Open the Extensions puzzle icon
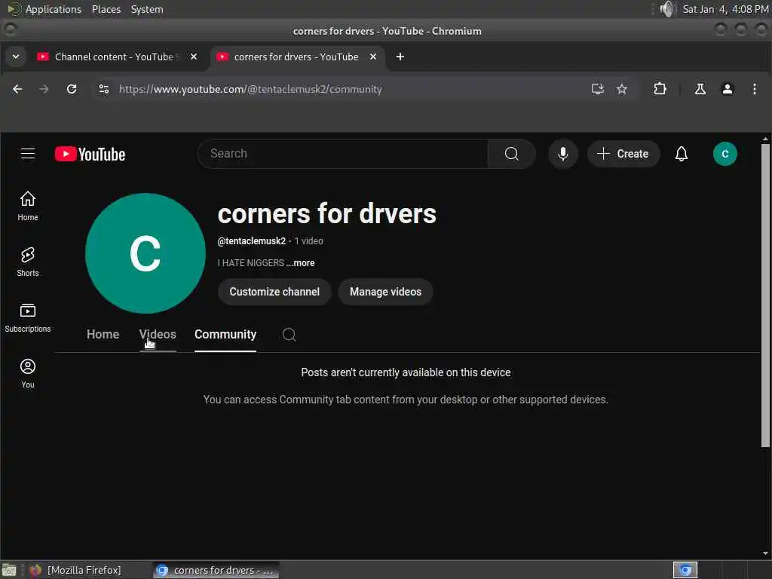The height and width of the screenshot is (579, 772). pyautogui.click(x=660, y=89)
